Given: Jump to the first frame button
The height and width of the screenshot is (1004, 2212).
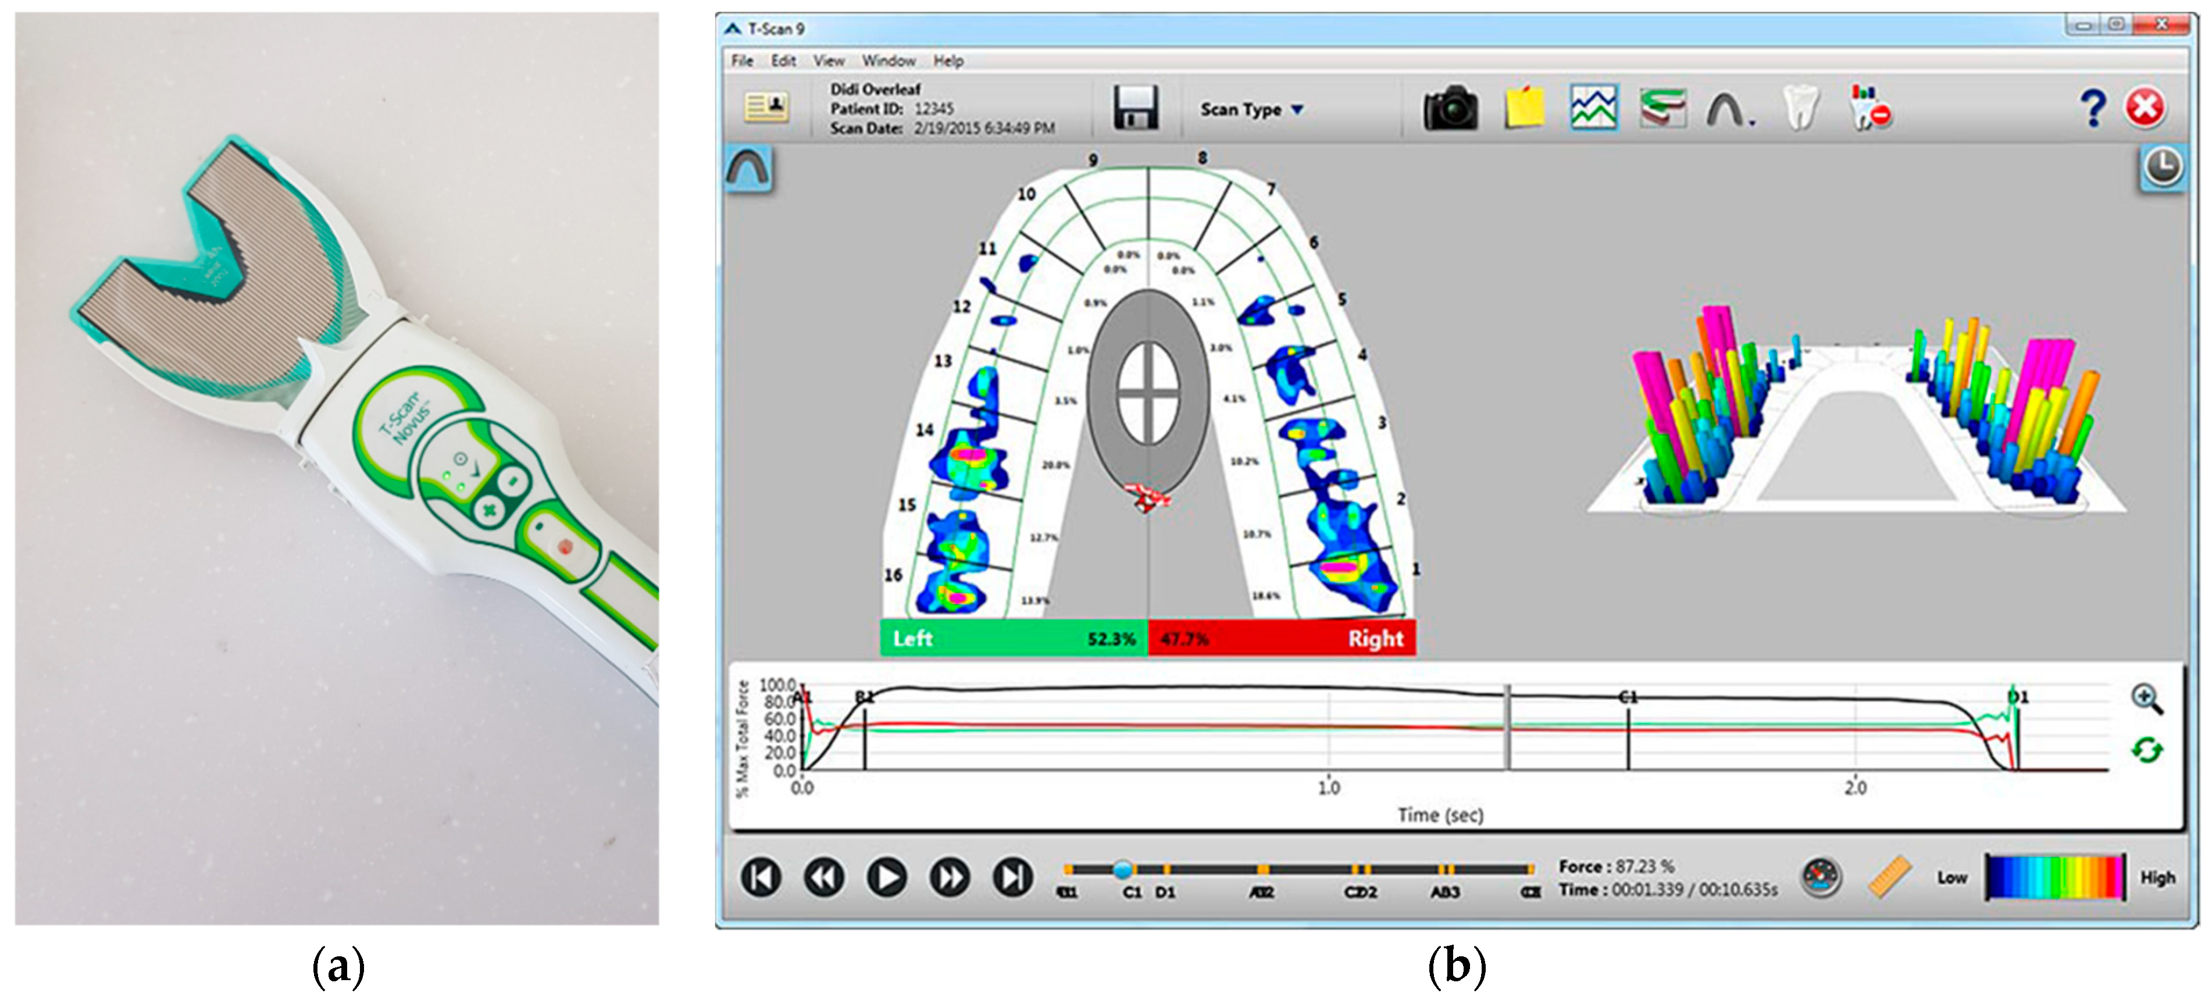Looking at the screenshot, I should [x=761, y=878].
